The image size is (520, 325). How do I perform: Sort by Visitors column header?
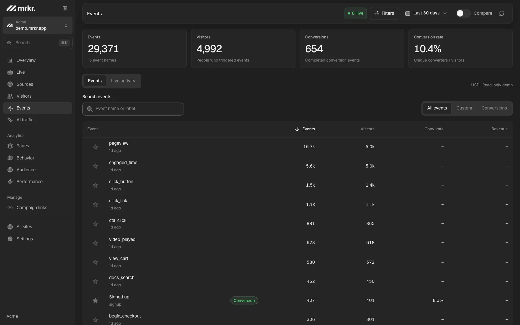[x=367, y=129]
